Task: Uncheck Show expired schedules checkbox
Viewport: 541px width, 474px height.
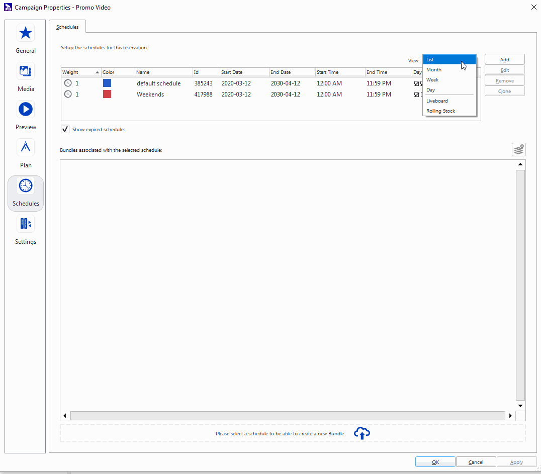Action: [x=65, y=129]
